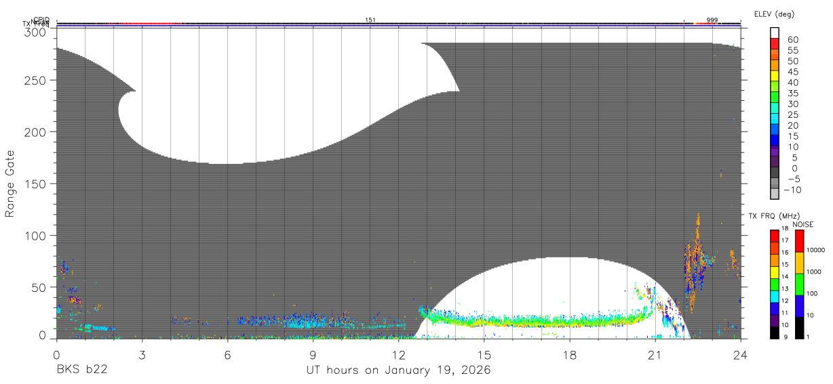Screen dimensions: 833x384
Task: Click the blue segment of the NOISE colorbar
Action: coord(799,306)
